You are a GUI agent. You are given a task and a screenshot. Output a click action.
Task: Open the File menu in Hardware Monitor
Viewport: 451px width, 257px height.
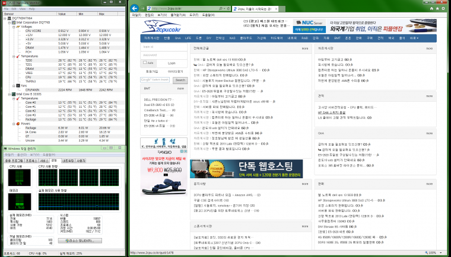(x=6, y=9)
